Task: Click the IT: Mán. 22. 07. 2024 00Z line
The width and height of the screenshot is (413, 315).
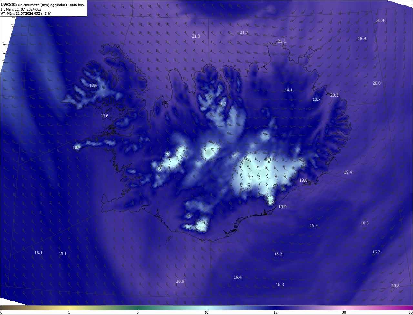Action: pyautogui.click(x=21, y=9)
